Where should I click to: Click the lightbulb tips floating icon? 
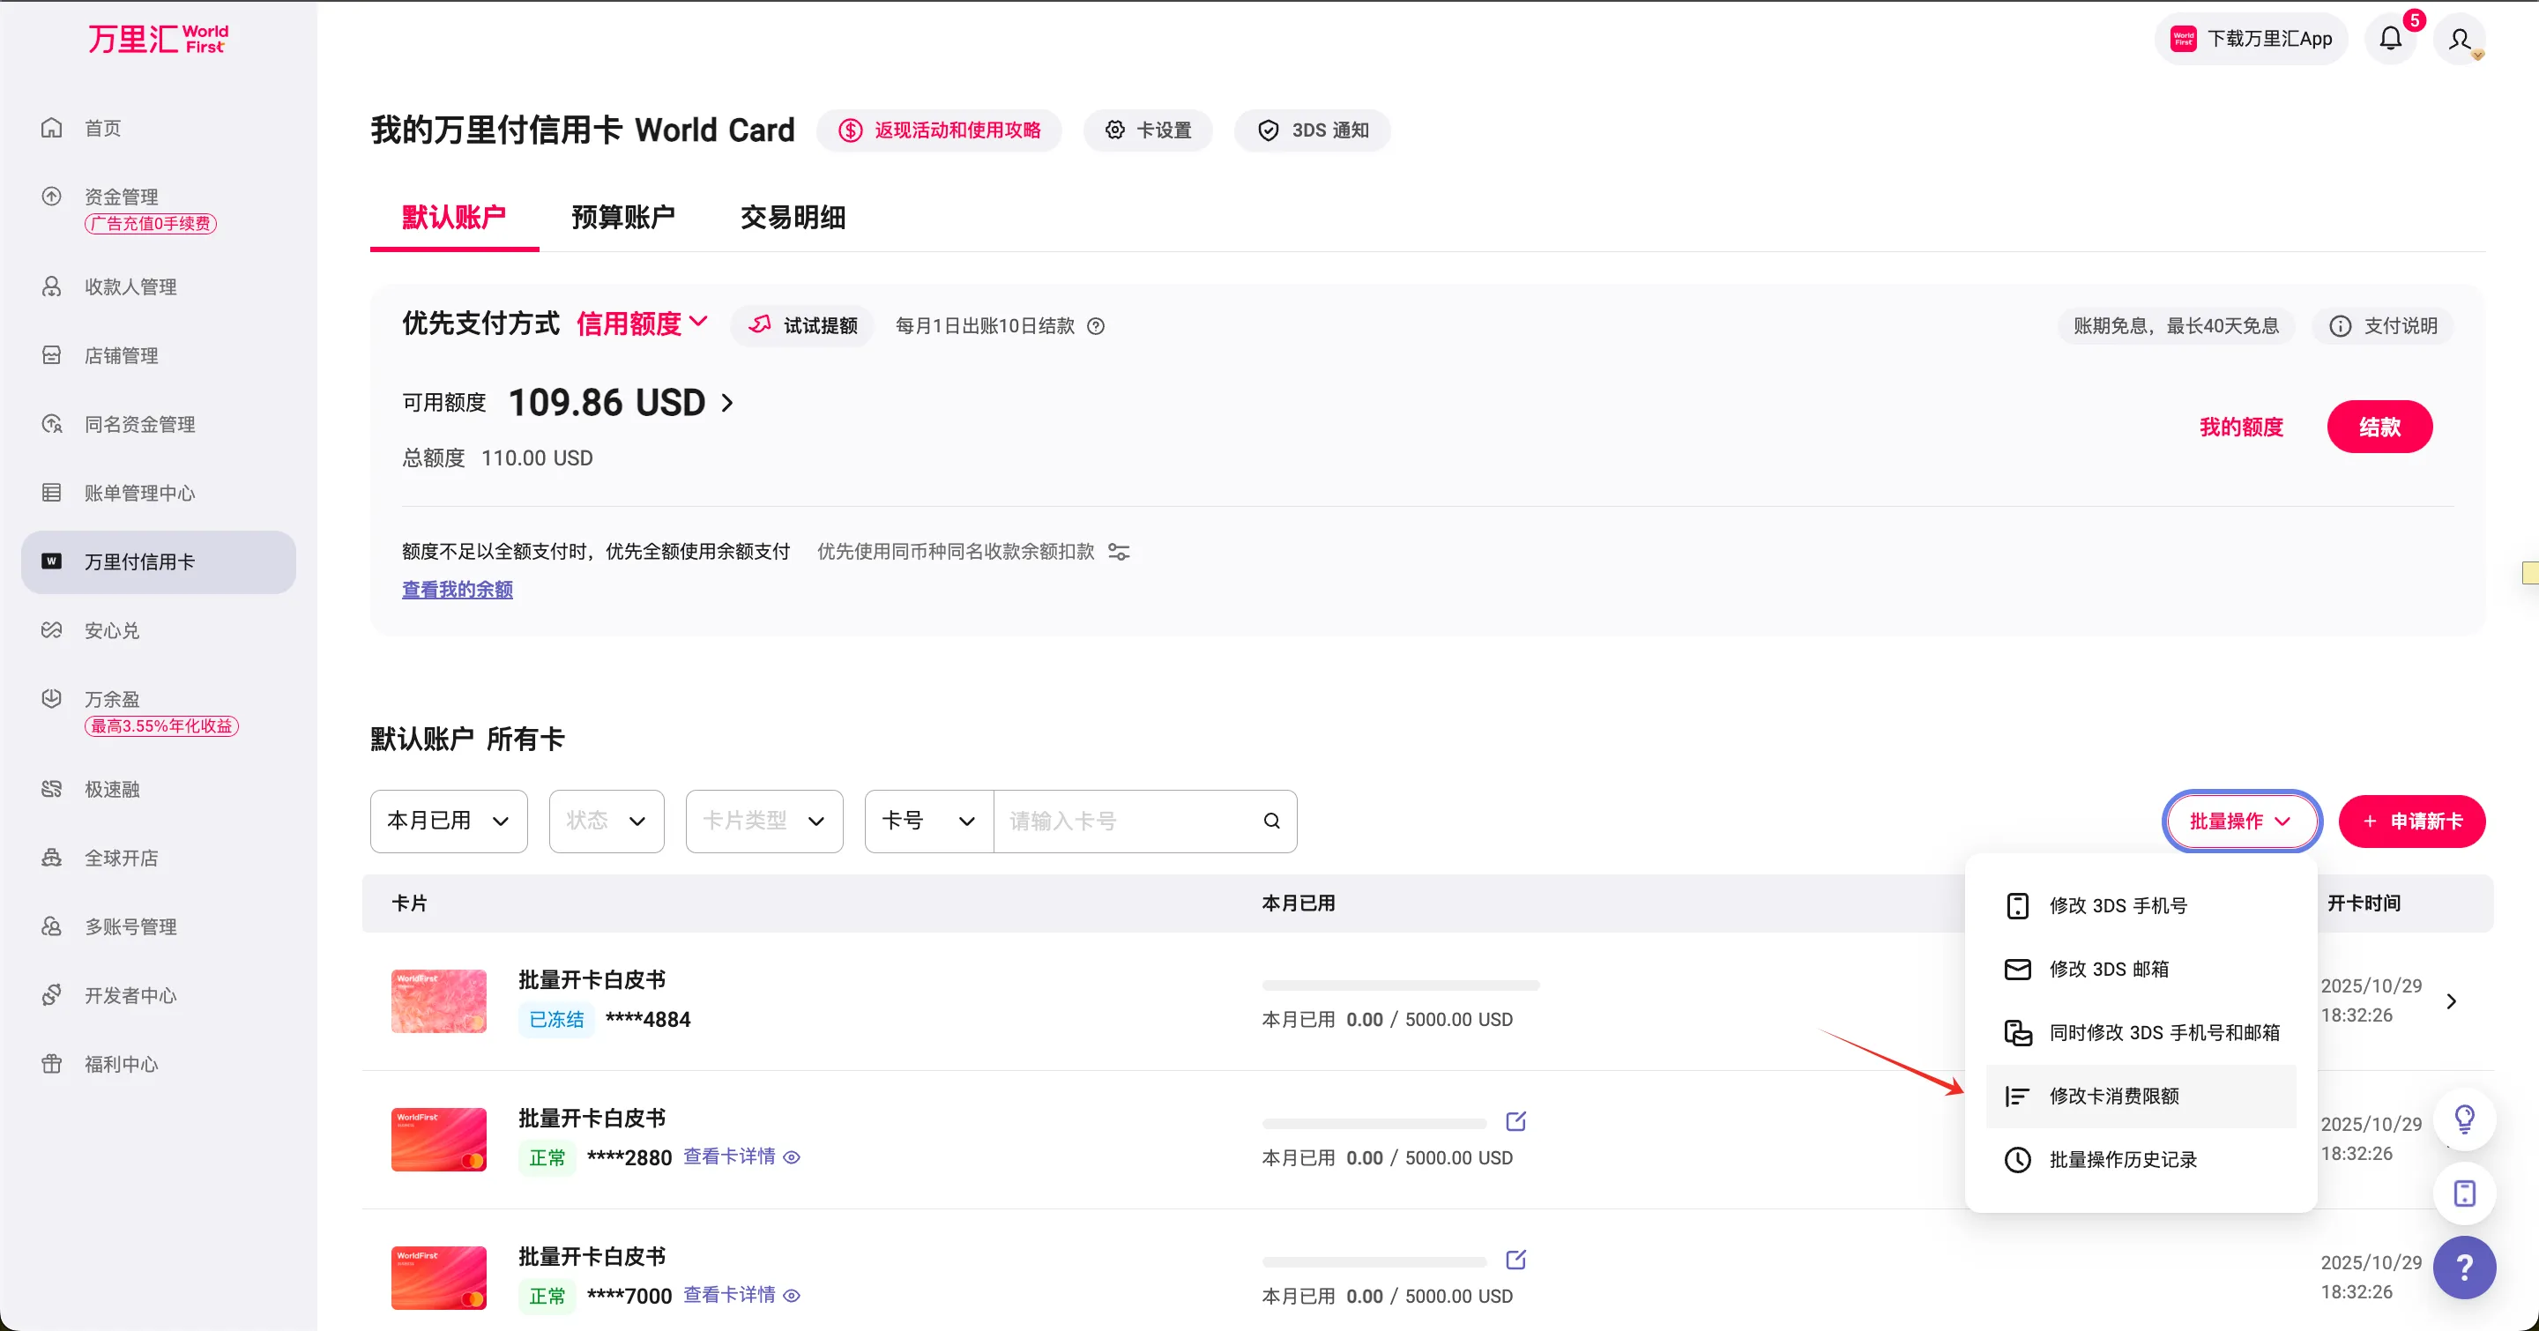click(2464, 1119)
